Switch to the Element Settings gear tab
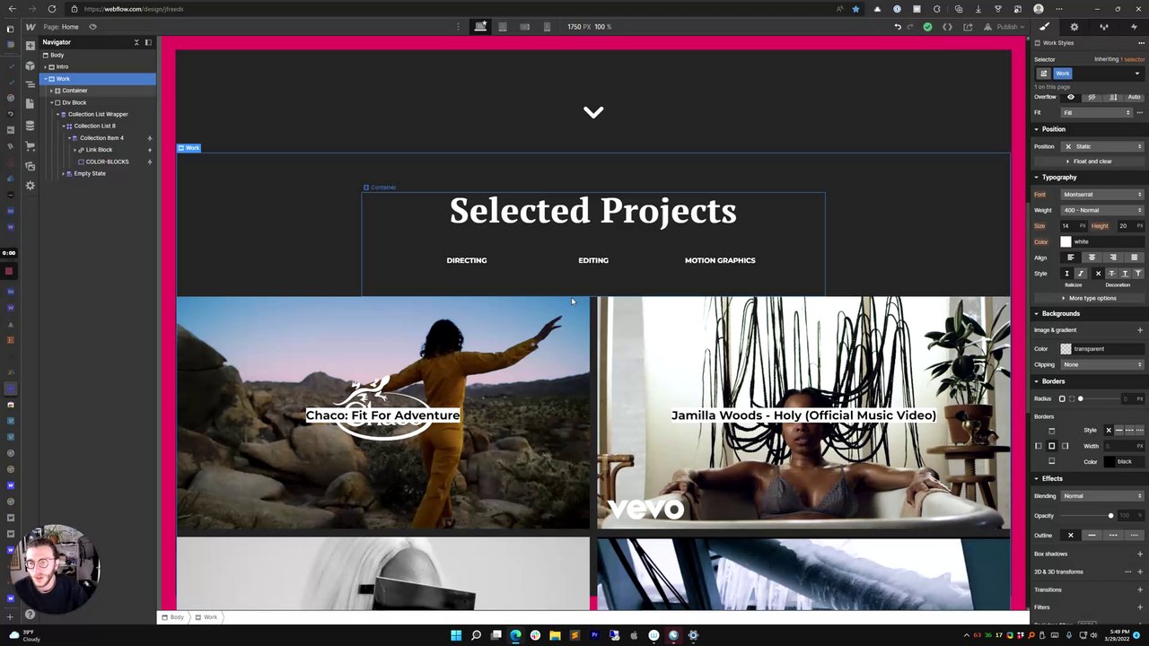 (1074, 27)
